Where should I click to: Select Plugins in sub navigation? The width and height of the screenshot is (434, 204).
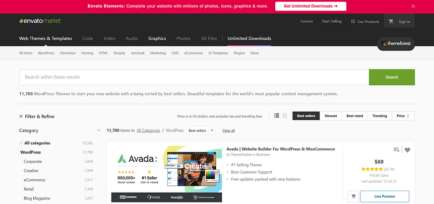pyautogui.click(x=239, y=53)
